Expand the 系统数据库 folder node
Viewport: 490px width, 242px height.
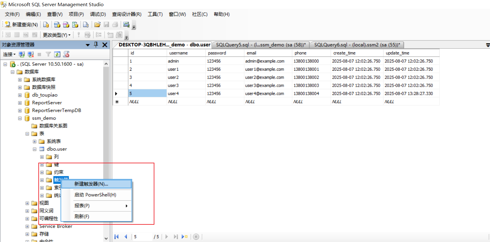(x=20, y=80)
